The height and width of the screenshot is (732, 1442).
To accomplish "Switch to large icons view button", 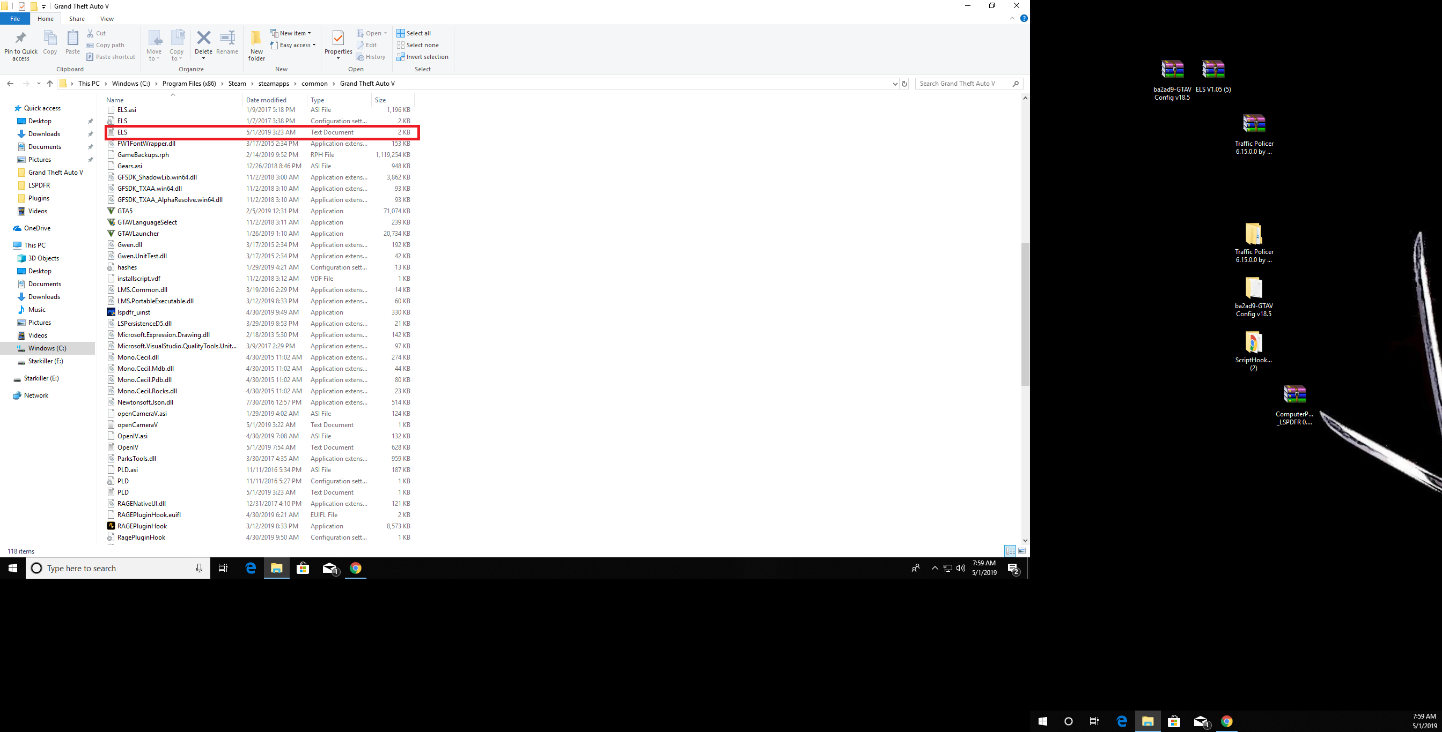I will click(1021, 551).
